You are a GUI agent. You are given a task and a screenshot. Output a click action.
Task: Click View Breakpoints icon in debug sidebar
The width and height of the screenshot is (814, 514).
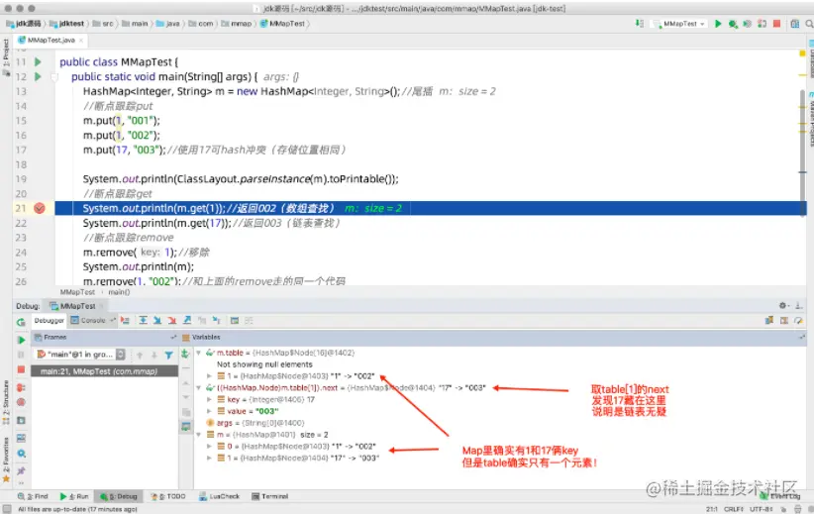[21, 388]
